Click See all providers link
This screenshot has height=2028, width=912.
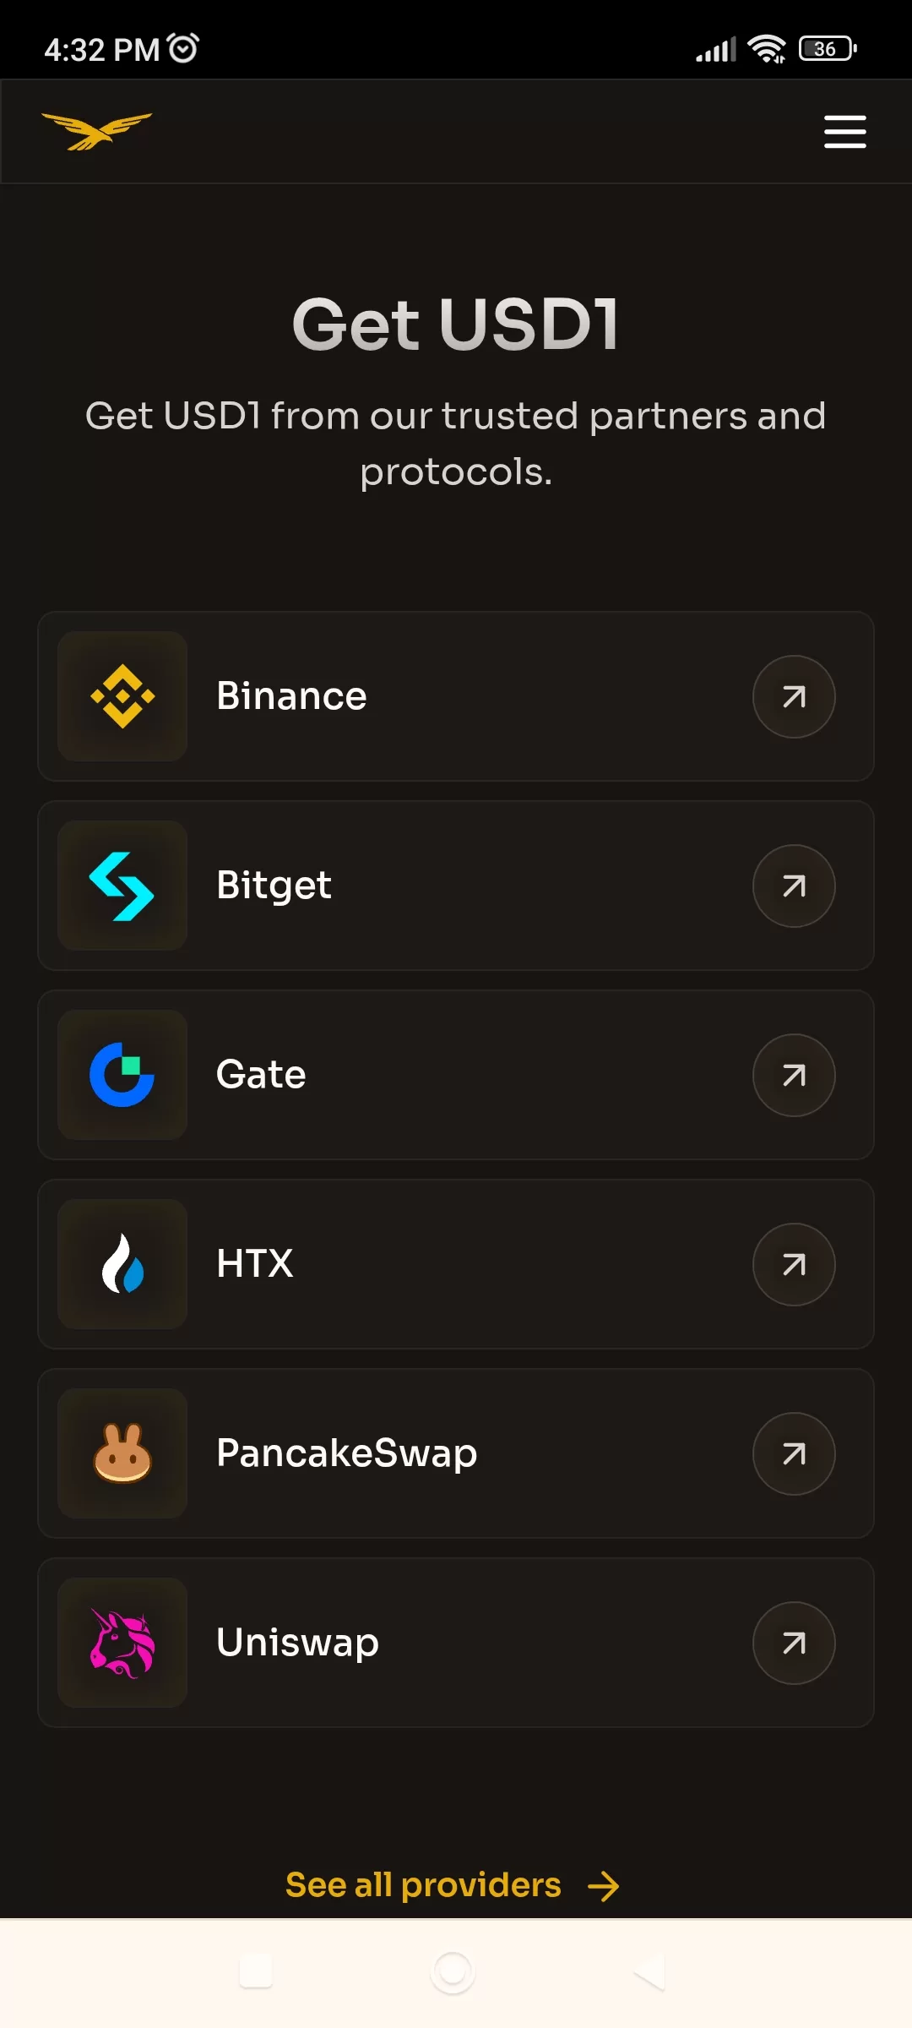tap(453, 1885)
